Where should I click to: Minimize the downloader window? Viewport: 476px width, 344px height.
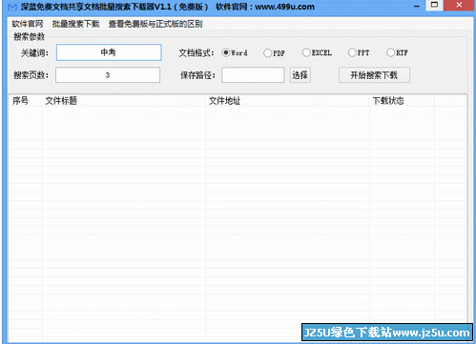417,6
